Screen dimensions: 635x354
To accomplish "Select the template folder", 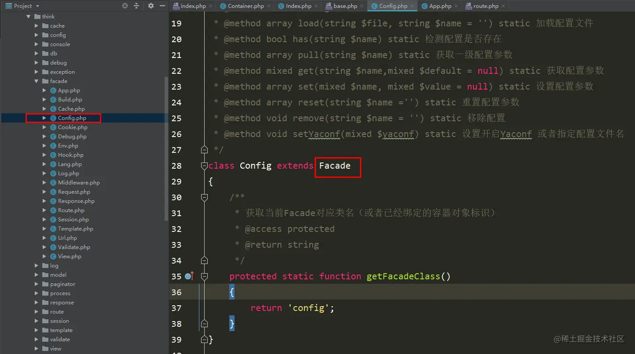I will coord(61,330).
